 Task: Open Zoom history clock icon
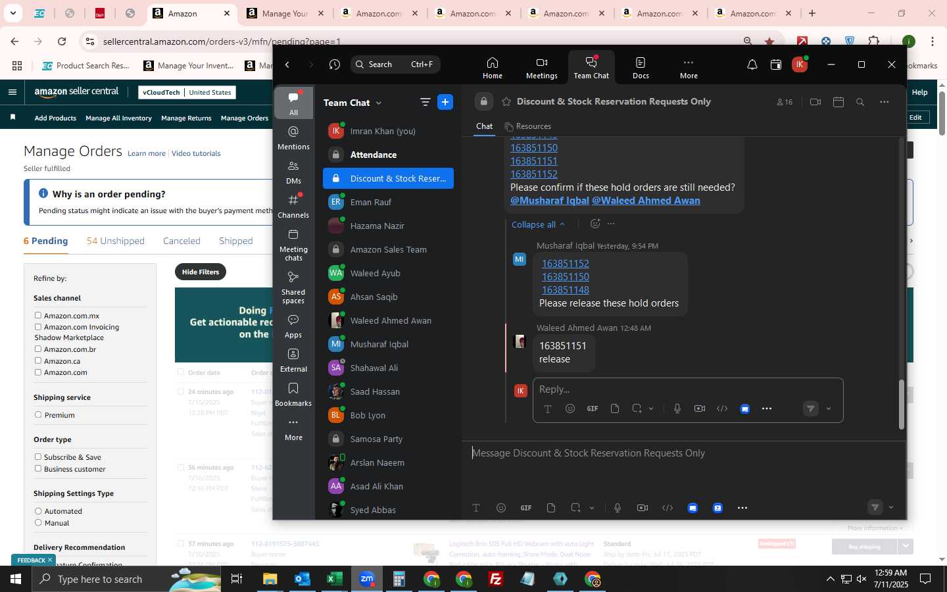(335, 64)
